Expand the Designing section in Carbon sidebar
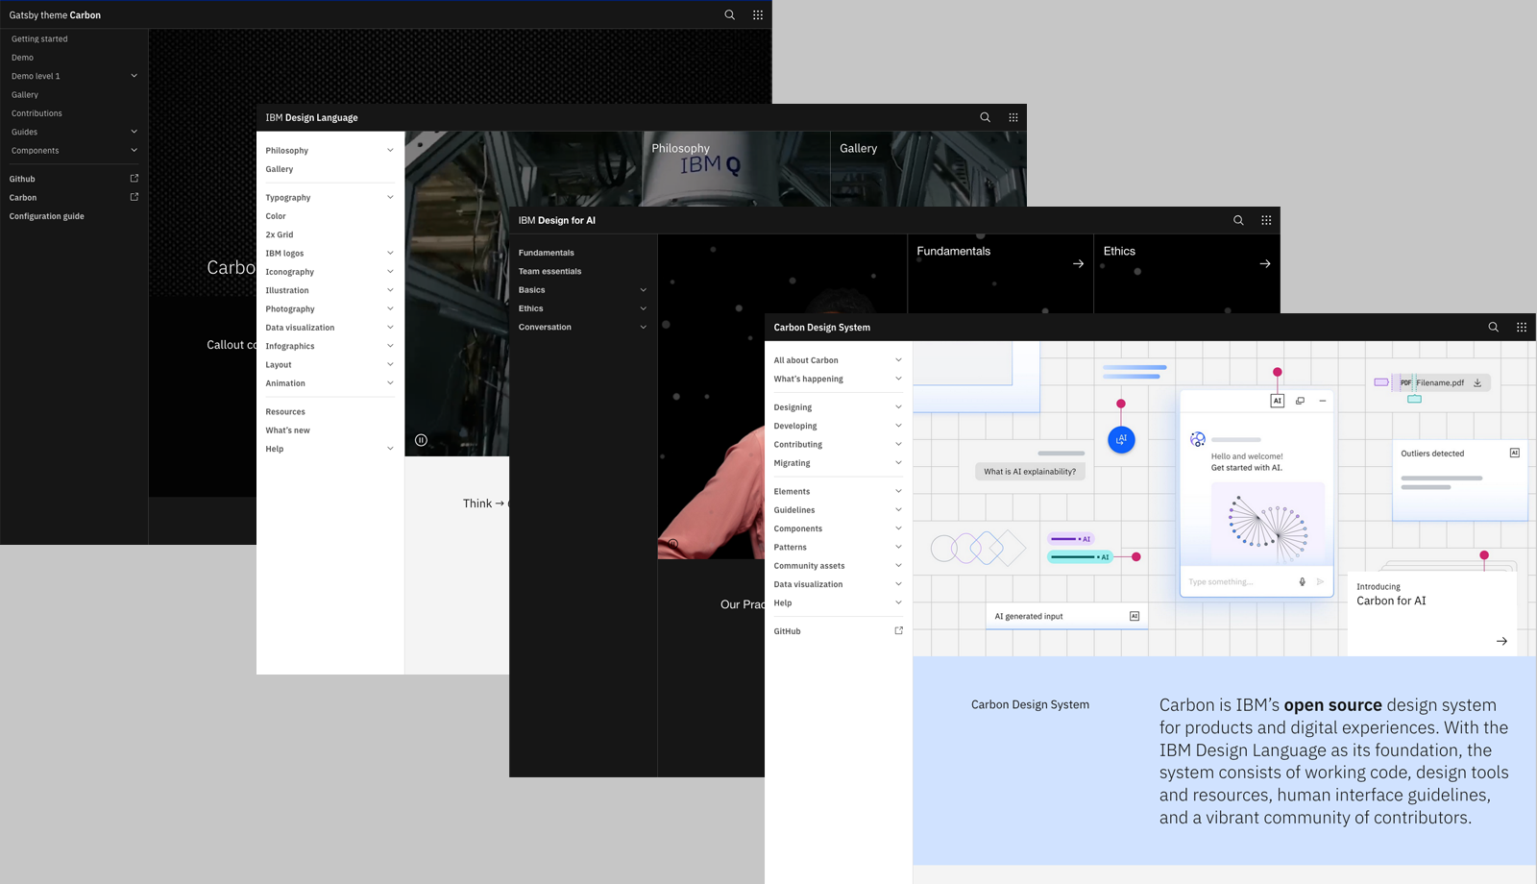This screenshot has height=884, width=1537. (898, 407)
